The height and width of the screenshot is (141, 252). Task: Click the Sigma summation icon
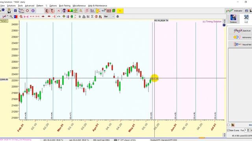[x=92, y=16]
